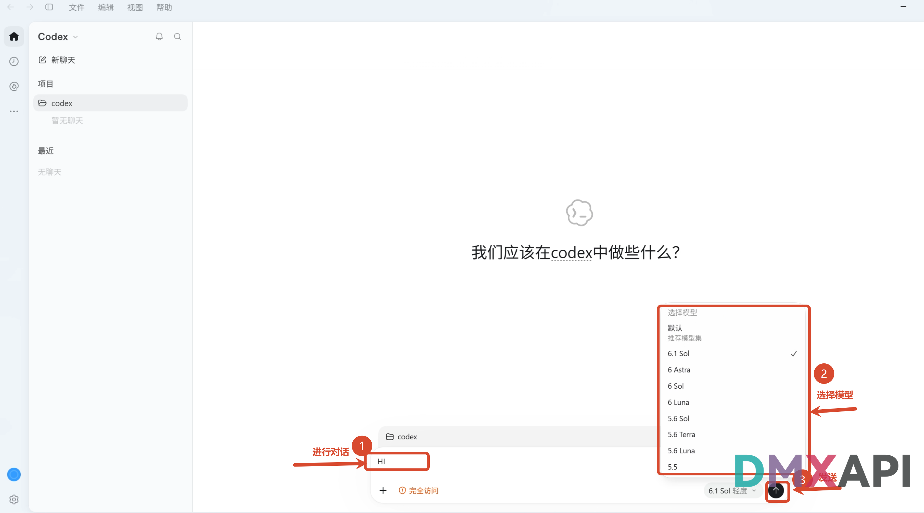Expand the Codex title dropdown
This screenshot has height=513, width=924.
pos(58,37)
